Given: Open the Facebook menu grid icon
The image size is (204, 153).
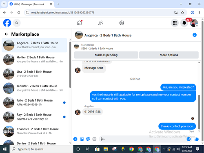Looking at the screenshot, I should click(175, 23).
